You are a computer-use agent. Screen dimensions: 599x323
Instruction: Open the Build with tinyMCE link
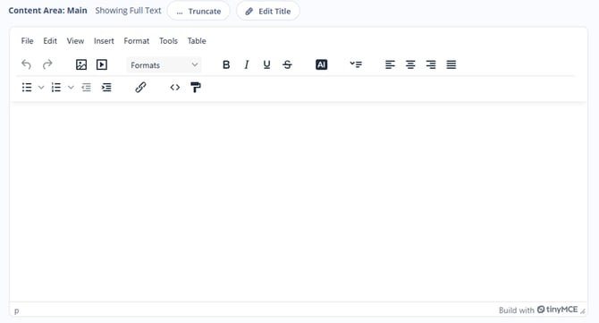[538, 310]
